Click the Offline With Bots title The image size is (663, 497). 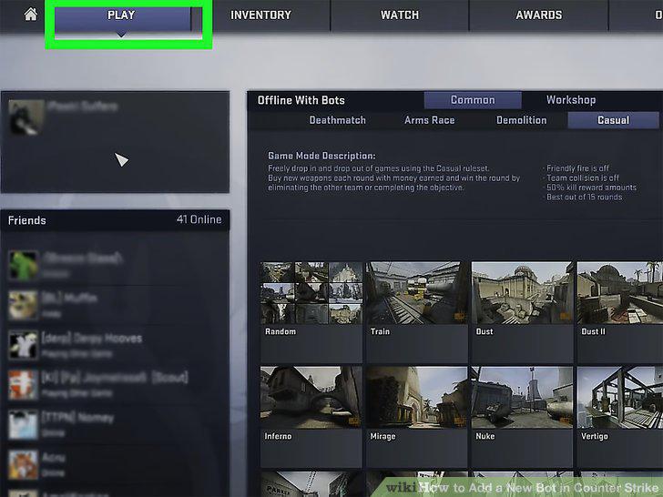301,100
